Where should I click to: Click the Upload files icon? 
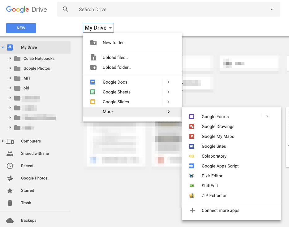(93, 57)
